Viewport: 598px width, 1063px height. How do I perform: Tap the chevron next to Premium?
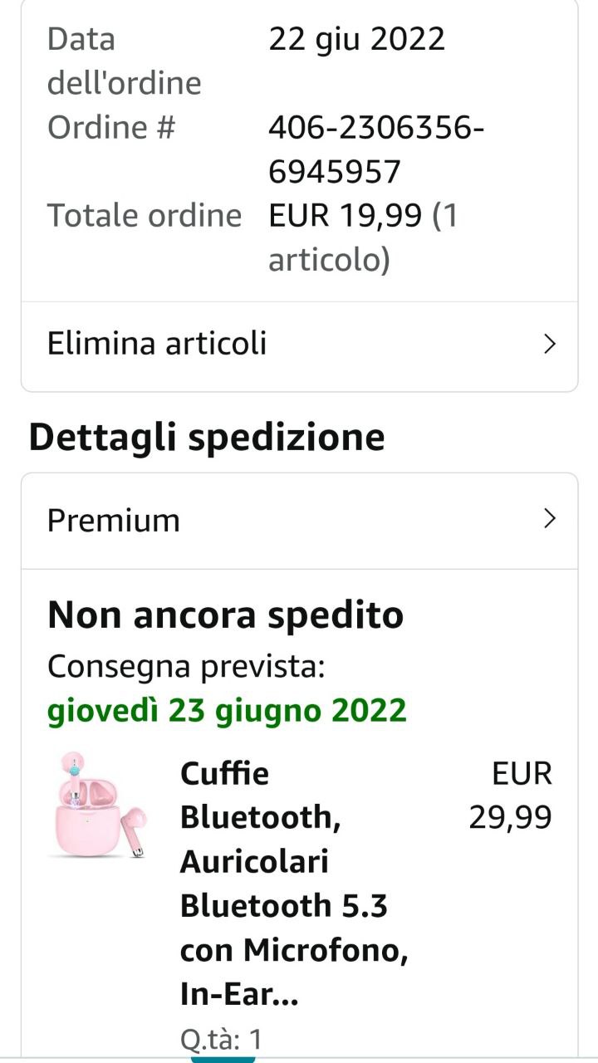coord(548,520)
